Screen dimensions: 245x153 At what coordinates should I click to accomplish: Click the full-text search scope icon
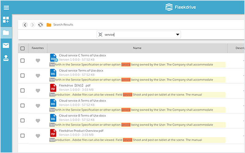100,35
